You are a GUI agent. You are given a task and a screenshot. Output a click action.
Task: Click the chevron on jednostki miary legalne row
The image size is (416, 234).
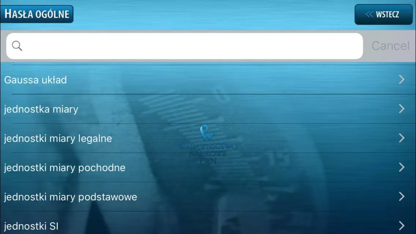[x=402, y=138]
